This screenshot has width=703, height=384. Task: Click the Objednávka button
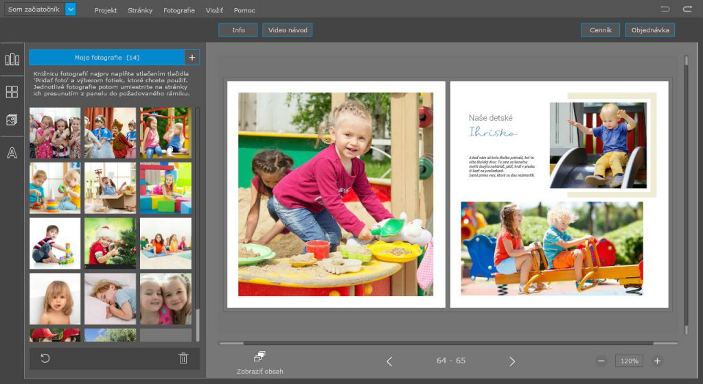click(x=649, y=30)
